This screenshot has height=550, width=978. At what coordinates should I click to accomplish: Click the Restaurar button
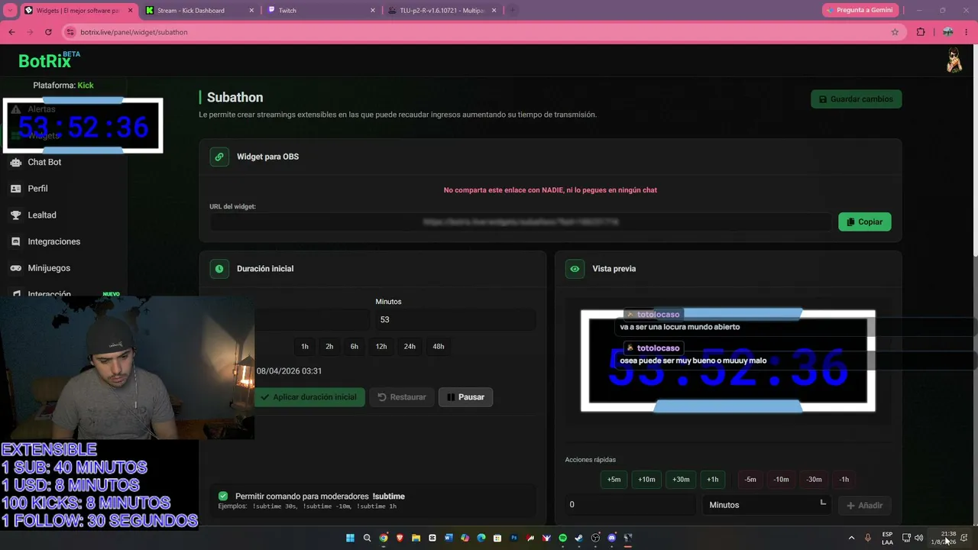402,397
